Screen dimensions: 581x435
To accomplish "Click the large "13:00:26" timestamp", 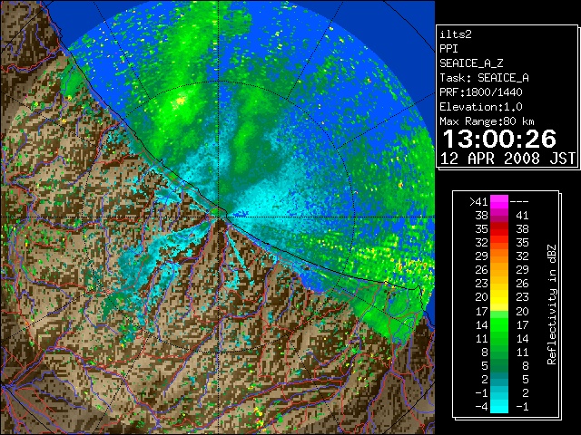I will click(499, 139).
